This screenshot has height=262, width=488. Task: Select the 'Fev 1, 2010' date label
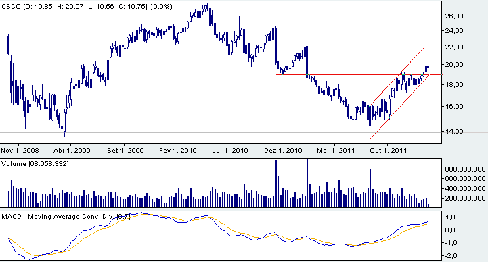point(178,151)
